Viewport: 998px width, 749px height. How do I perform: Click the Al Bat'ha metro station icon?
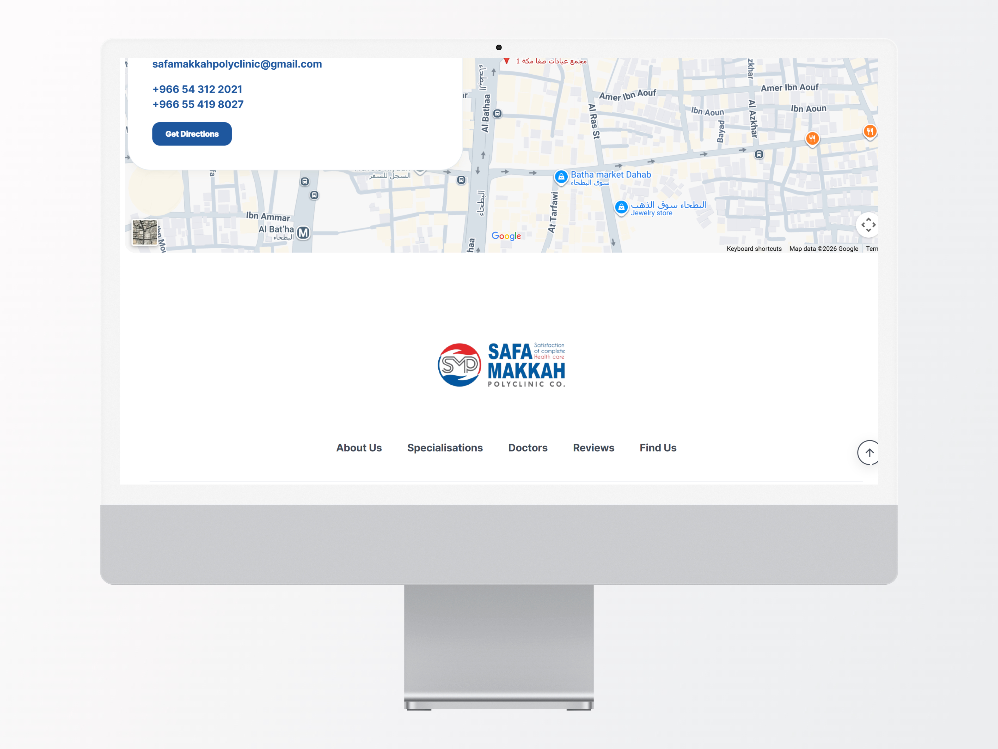point(304,233)
